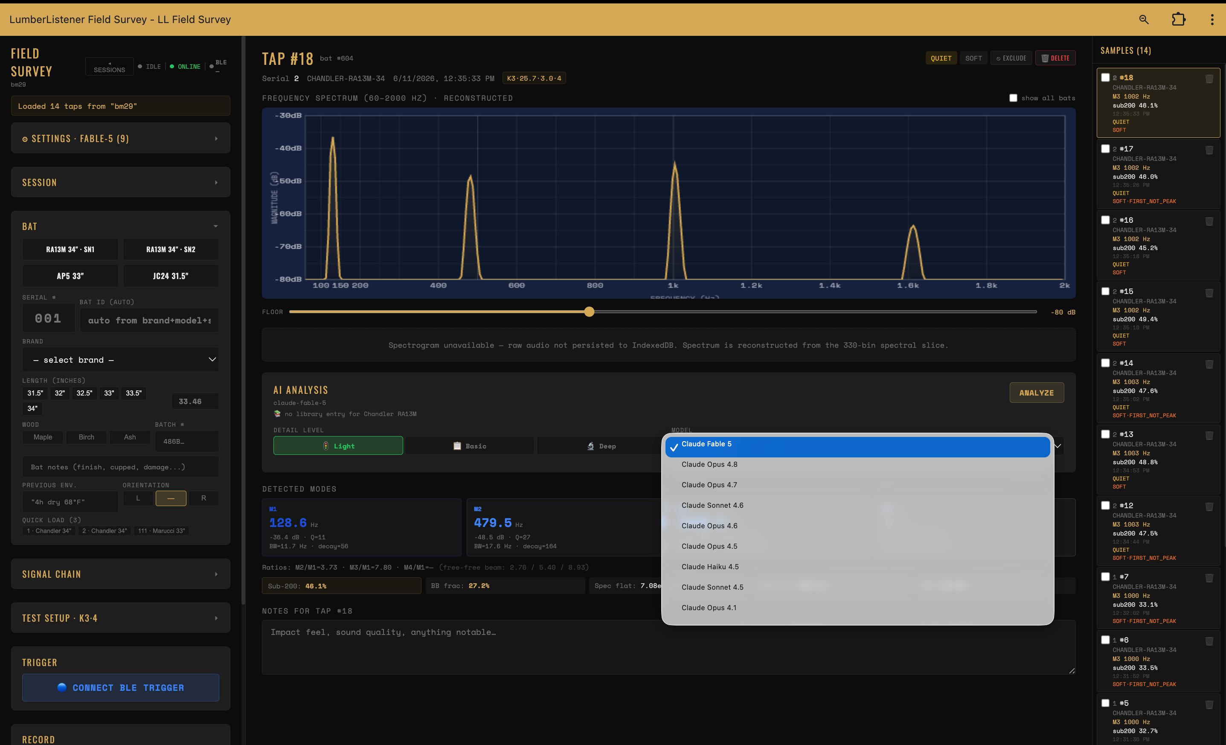Delete sample #16 using its trash icon
1226x745 pixels.
1209,221
